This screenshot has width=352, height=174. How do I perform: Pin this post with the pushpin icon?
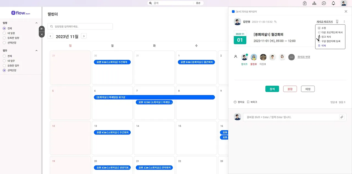tap(337, 22)
